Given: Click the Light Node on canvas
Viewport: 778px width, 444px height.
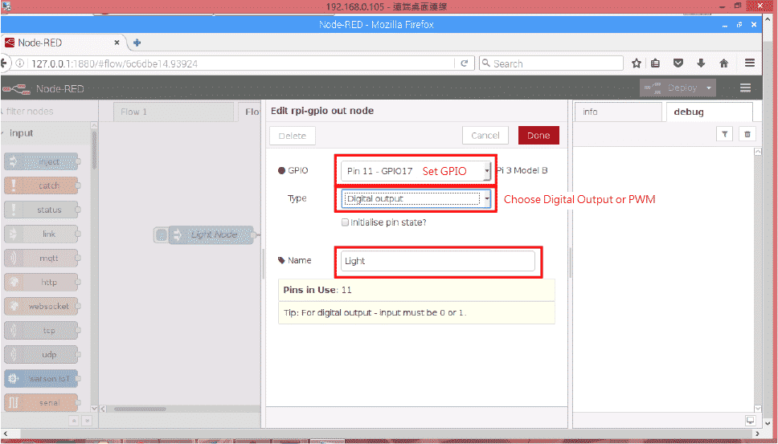Looking at the screenshot, I should click(x=211, y=235).
